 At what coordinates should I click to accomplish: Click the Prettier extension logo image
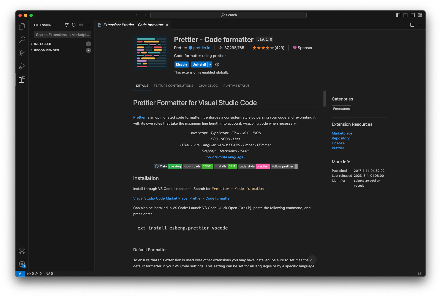click(151, 53)
